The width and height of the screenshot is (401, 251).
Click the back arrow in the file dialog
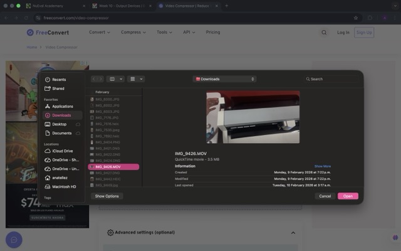tap(94, 79)
